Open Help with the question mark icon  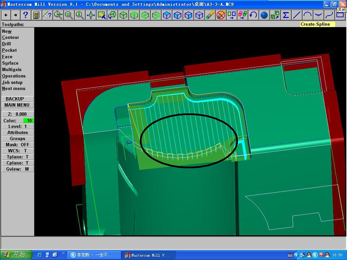(26, 15)
